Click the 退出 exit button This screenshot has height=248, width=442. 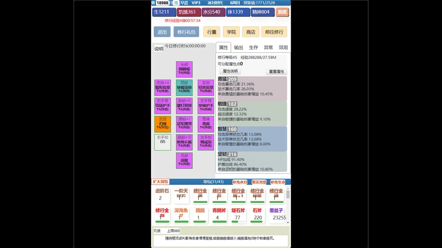[162, 32]
